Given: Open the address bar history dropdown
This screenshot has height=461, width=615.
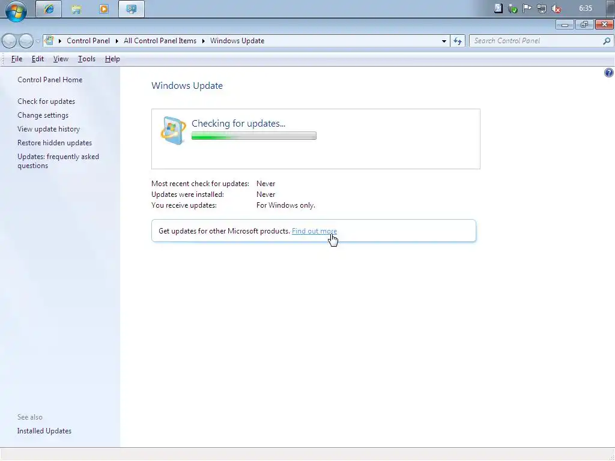Looking at the screenshot, I should (444, 41).
